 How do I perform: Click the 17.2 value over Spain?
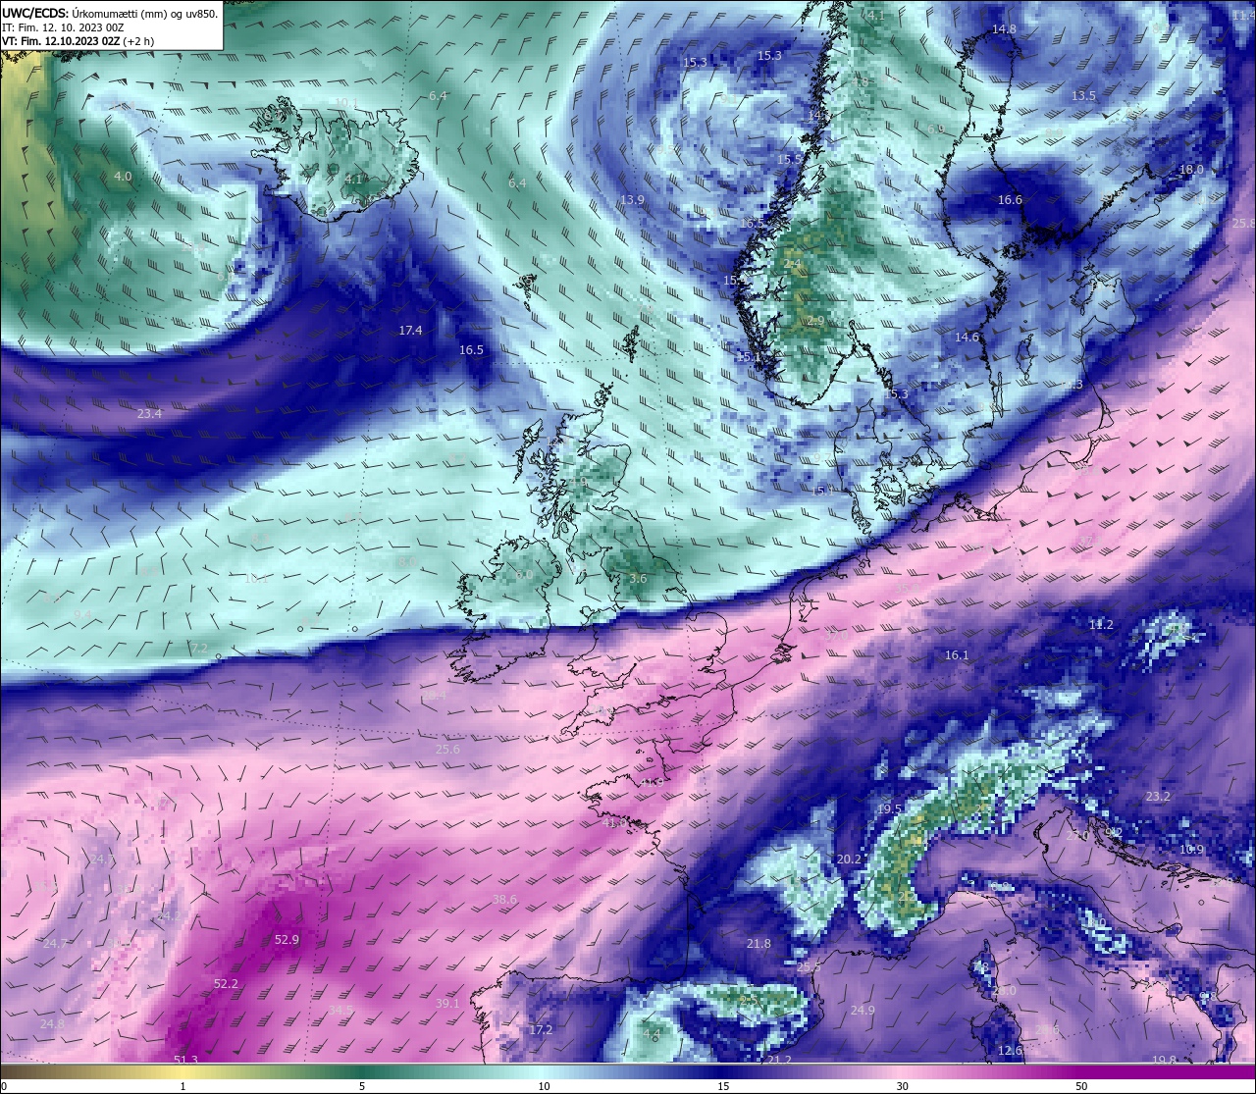pos(541,1030)
